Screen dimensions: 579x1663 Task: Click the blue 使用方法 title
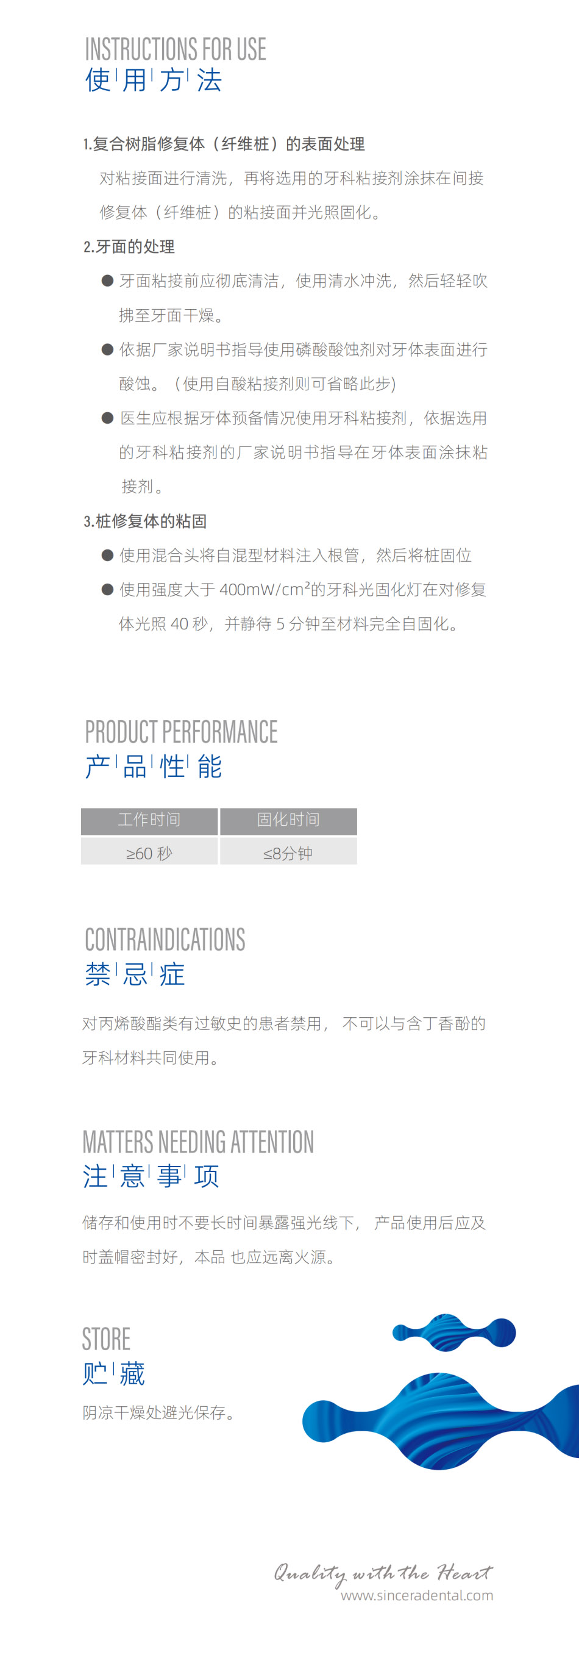pos(154,80)
